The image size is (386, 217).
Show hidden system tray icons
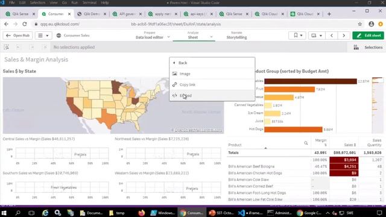click(x=327, y=213)
